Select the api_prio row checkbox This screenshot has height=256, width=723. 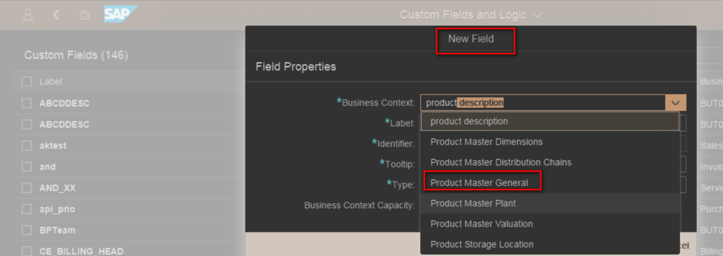click(x=27, y=209)
